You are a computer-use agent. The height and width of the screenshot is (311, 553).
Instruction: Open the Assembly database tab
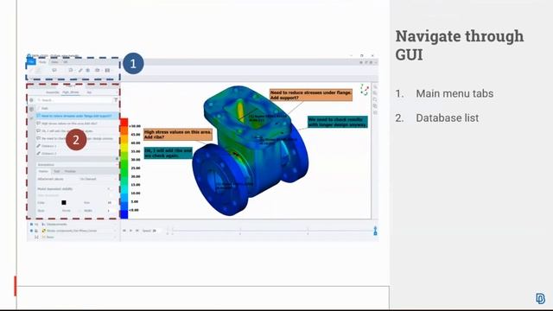click(x=53, y=92)
